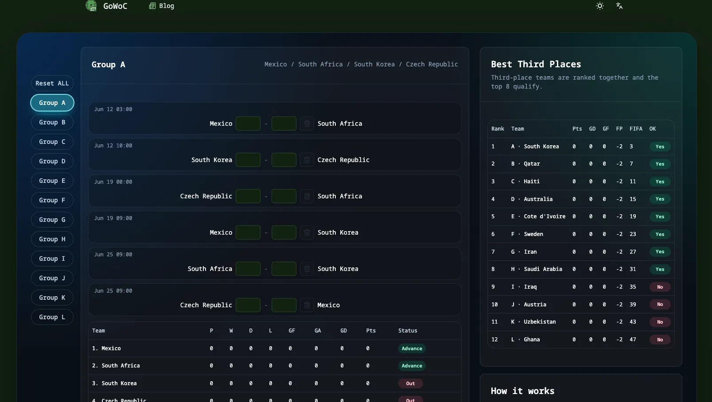Click the GoWoC logo icon
The image size is (712, 402).
click(91, 6)
